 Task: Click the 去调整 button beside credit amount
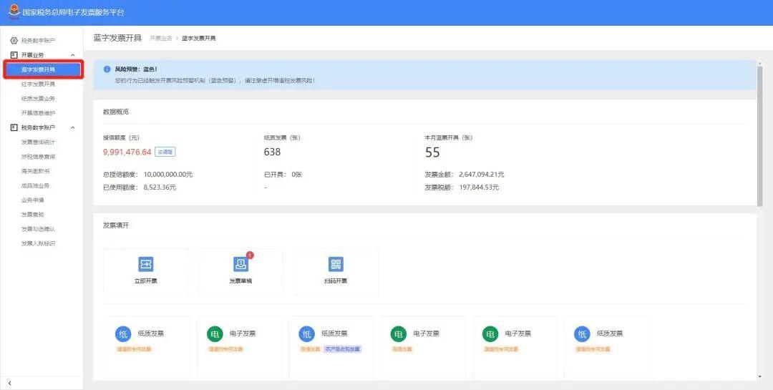tap(165, 152)
